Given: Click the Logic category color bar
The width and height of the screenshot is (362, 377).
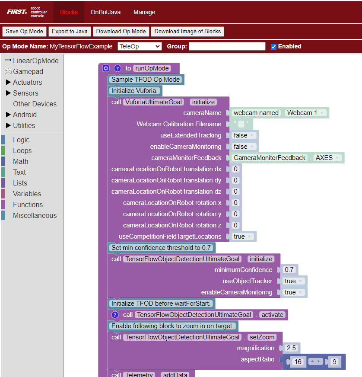Looking at the screenshot, I should (3, 140).
